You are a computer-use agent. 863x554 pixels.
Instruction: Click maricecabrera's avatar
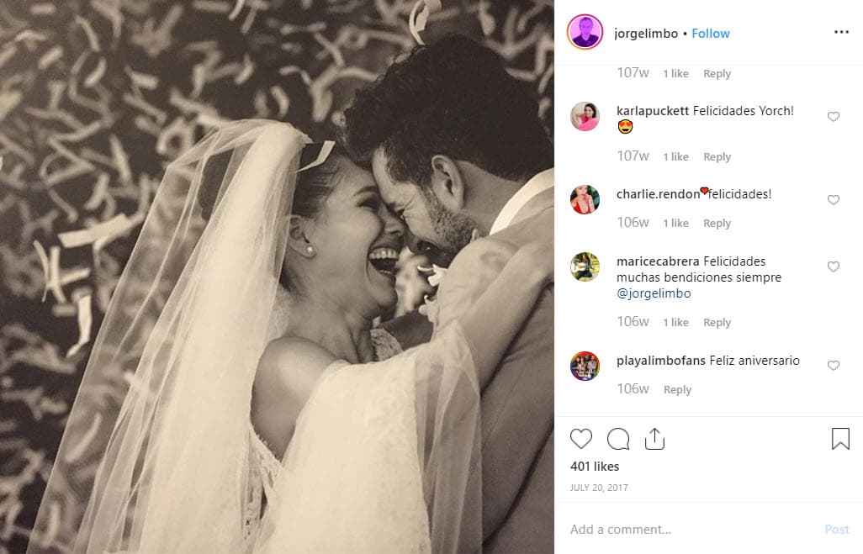tap(585, 267)
